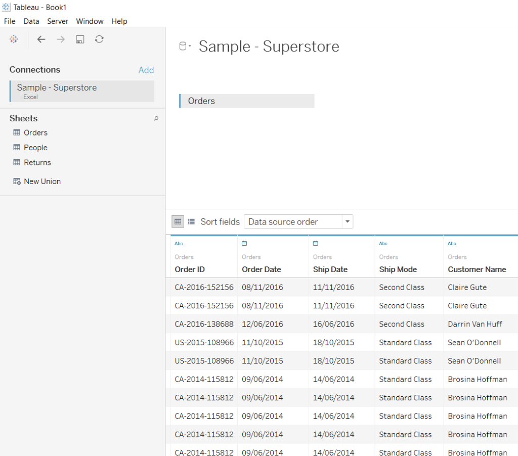Click Add next to Connections
This screenshot has width=518, height=456.
(x=146, y=70)
